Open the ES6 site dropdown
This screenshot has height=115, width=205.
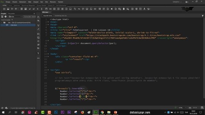(x=15, y=17)
